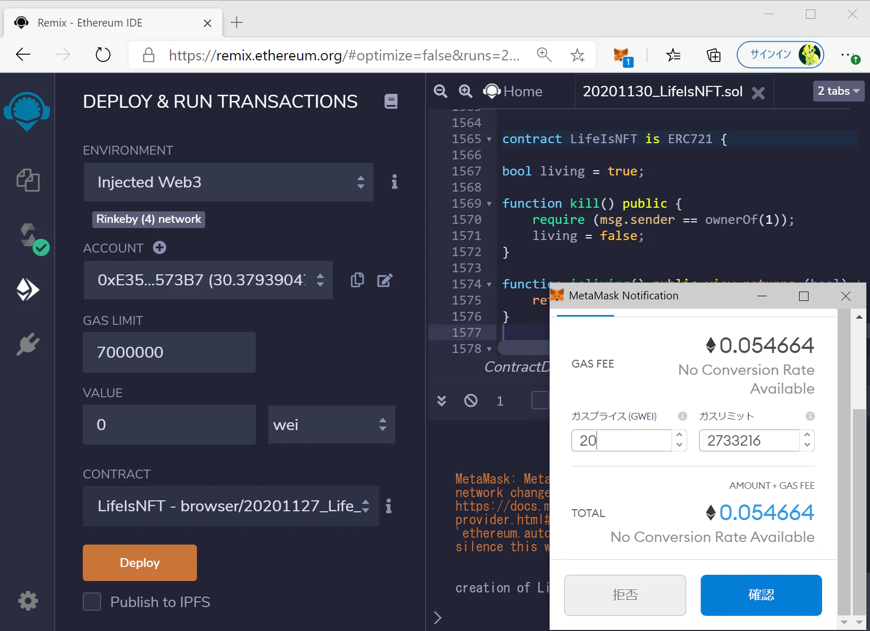
Task: Open the Environment dropdown showing Injected Web3
Action: pos(229,182)
